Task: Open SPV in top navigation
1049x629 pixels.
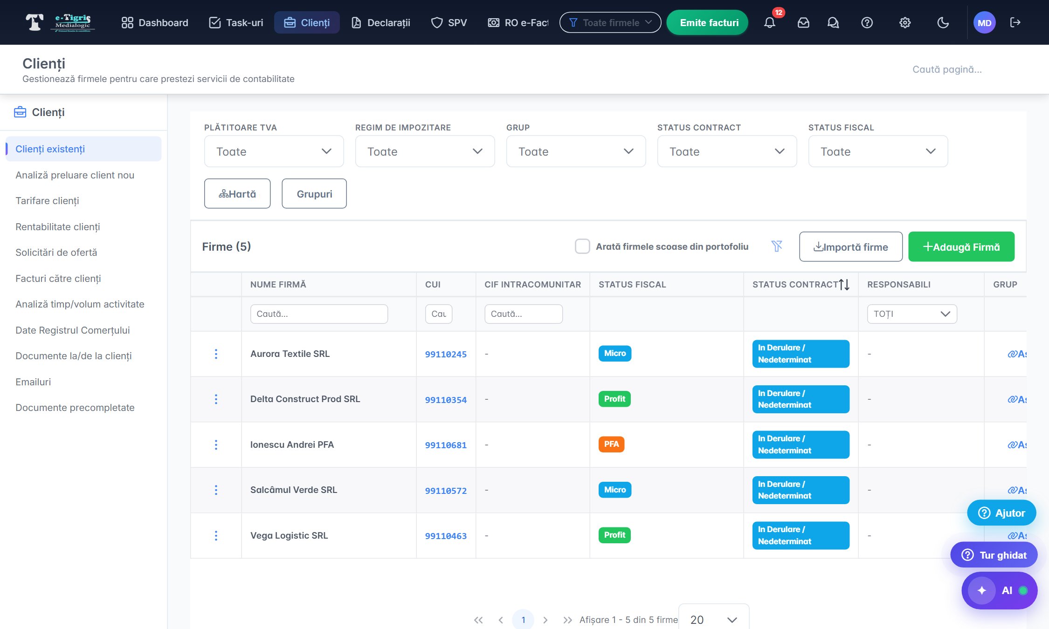Action: tap(449, 22)
